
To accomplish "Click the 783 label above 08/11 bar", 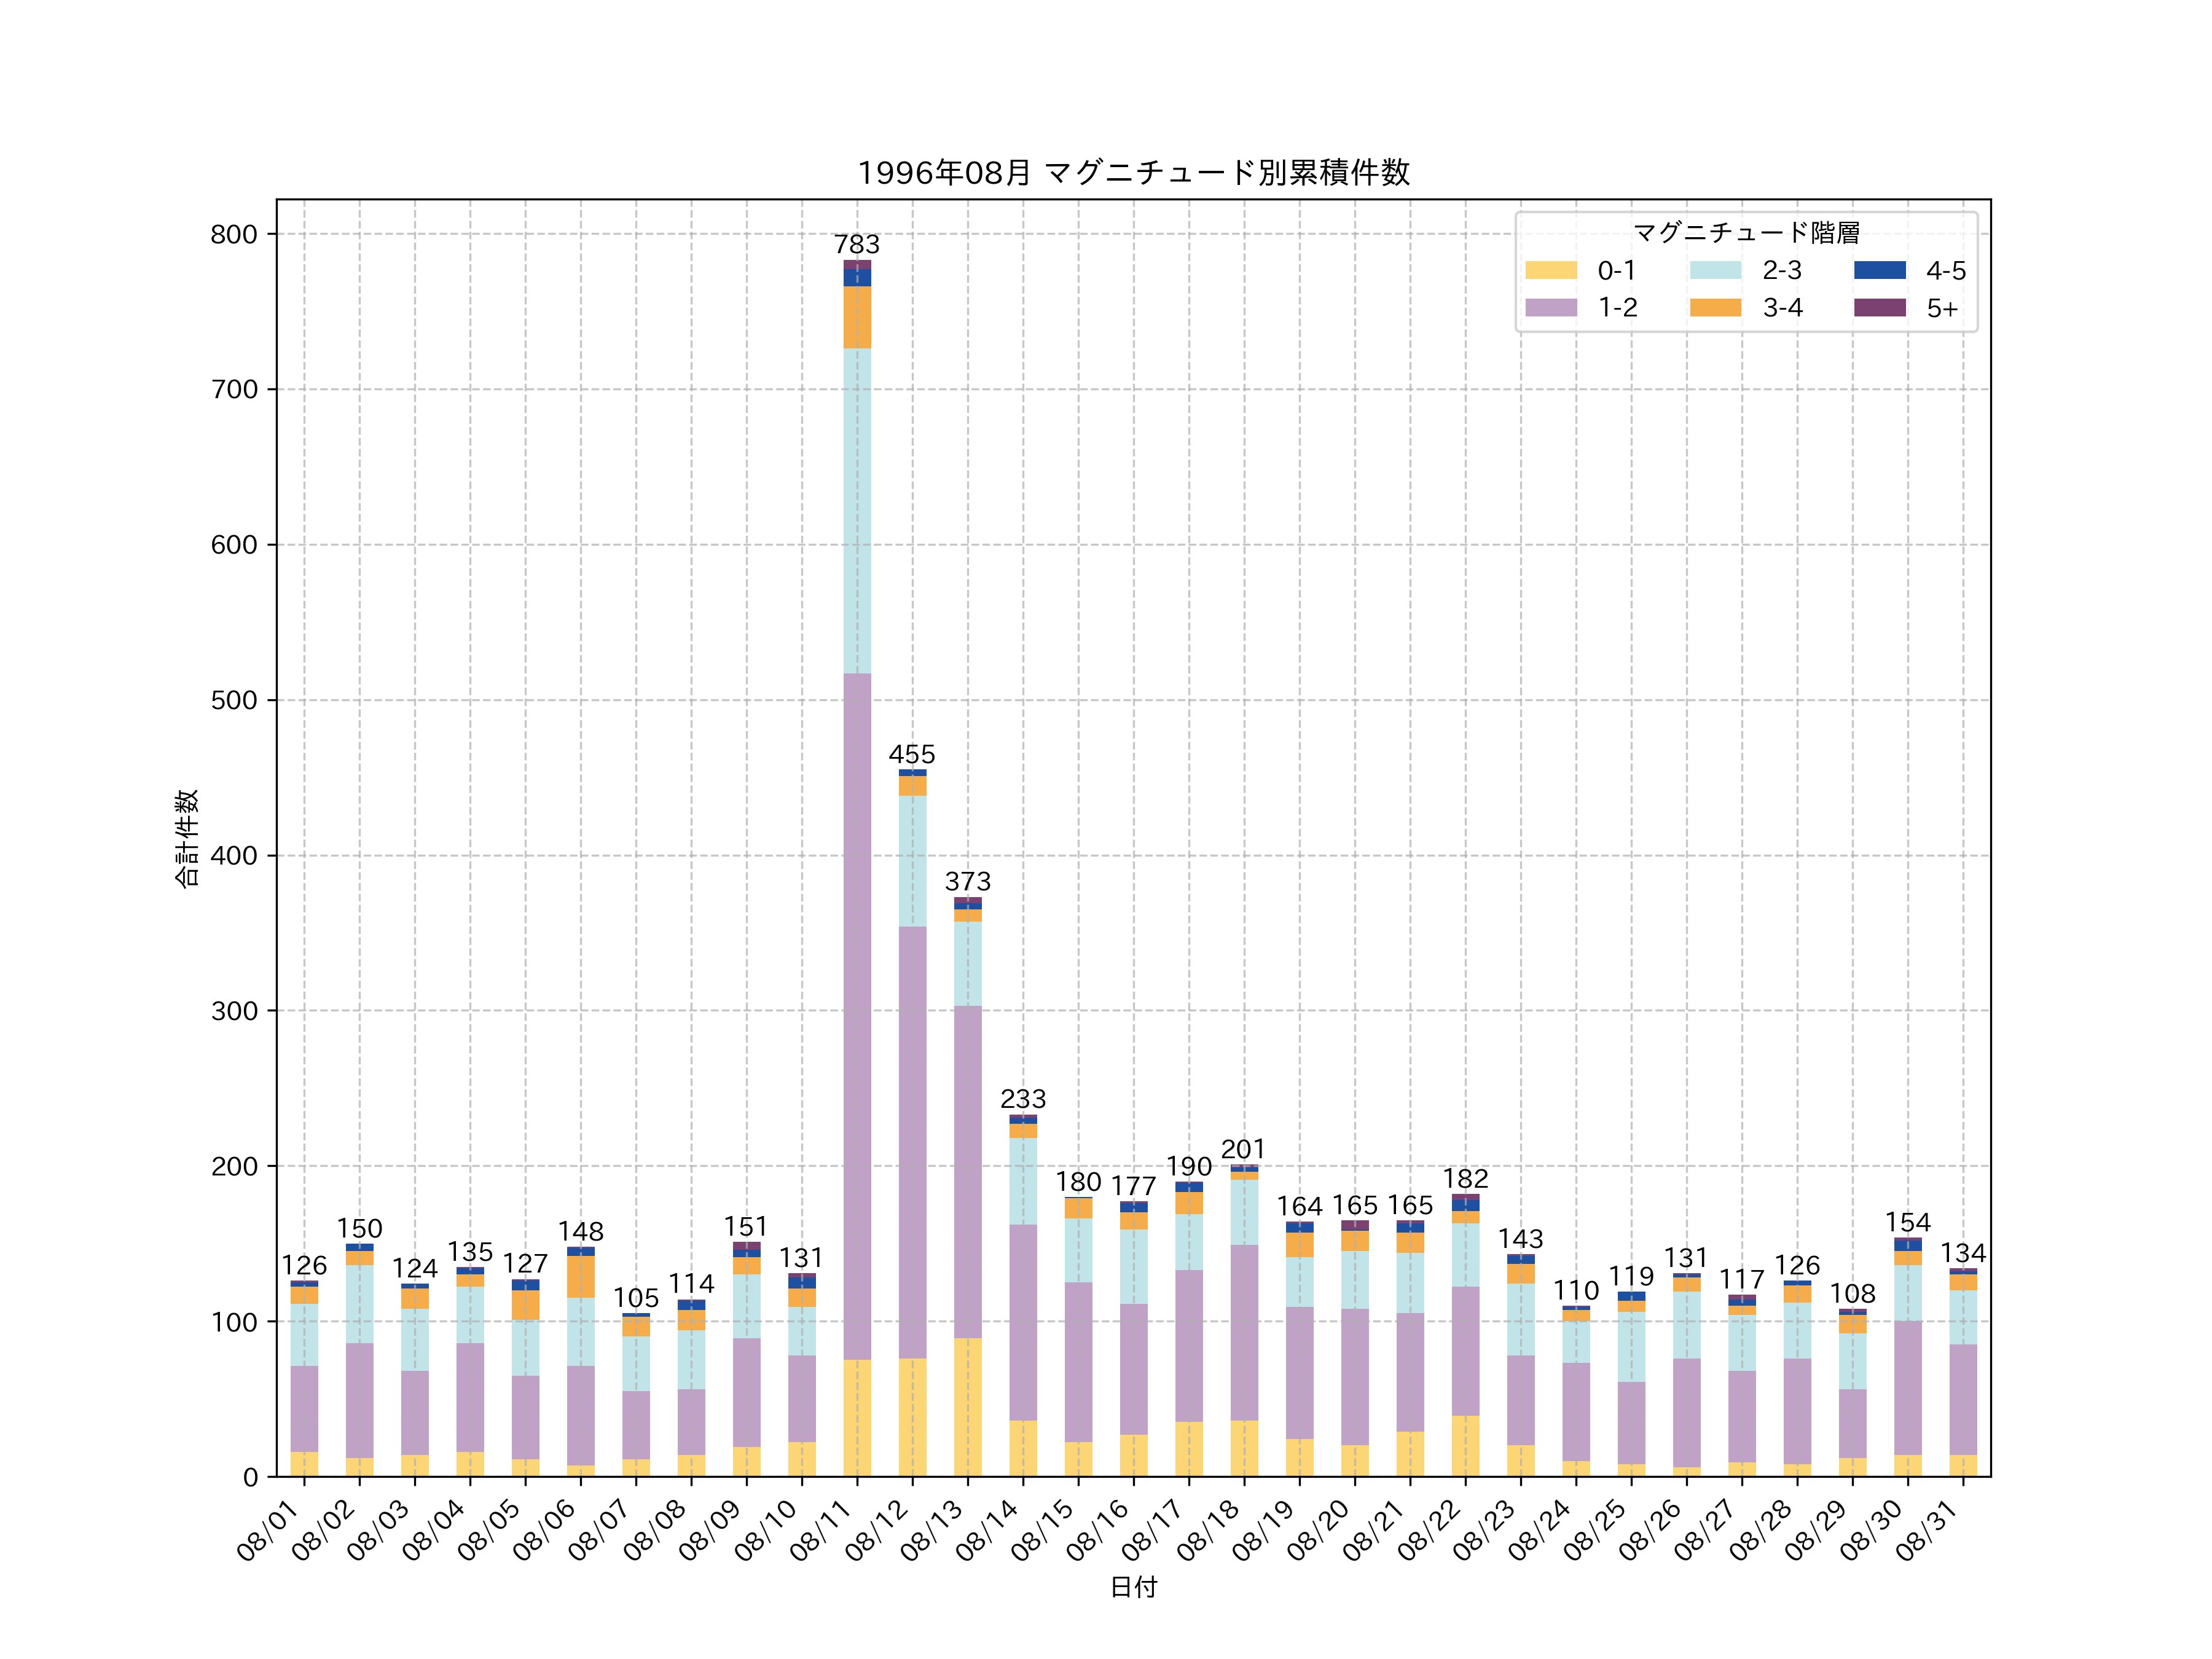I will pos(857,244).
